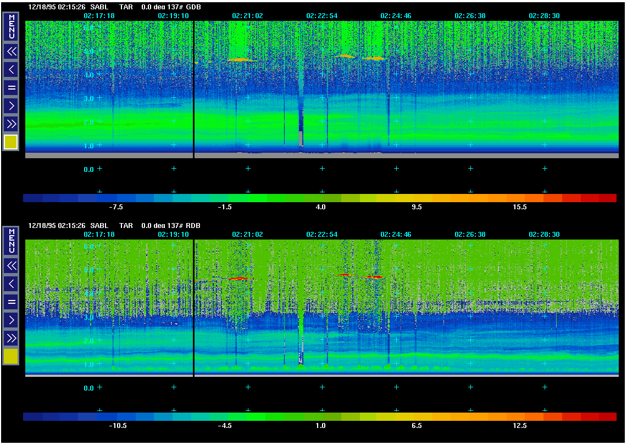
Task: Click the double-right arrow in the RDB panel
Action: tap(11, 338)
